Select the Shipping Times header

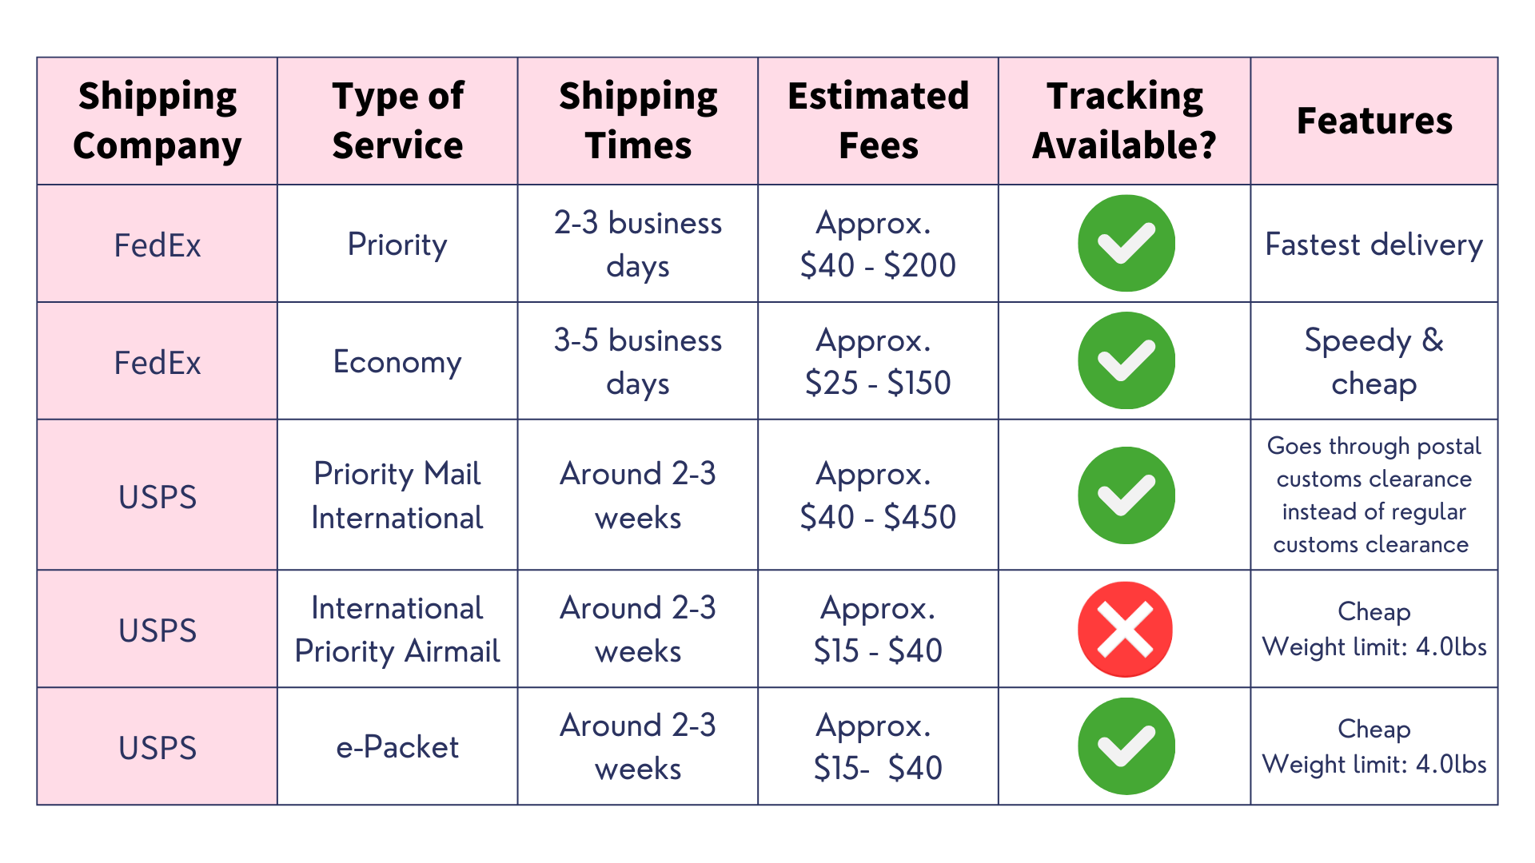point(638,121)
